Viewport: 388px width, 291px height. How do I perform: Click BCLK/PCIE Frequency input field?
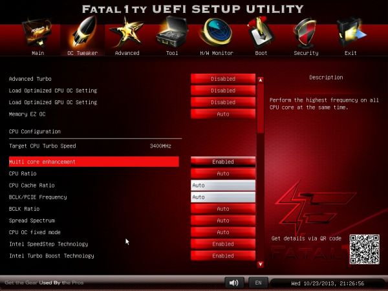point(223,197)
